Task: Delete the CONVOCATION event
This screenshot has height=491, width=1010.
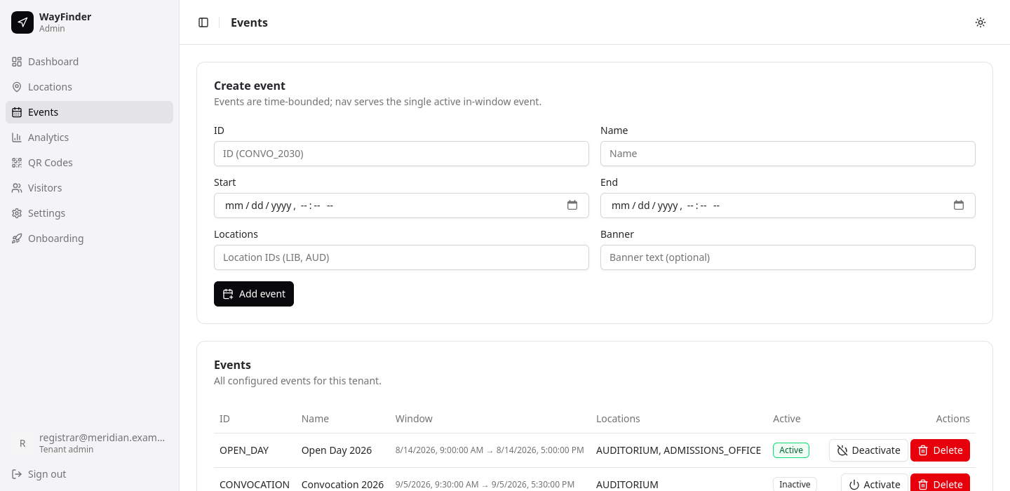Action: tap(940, 484)
